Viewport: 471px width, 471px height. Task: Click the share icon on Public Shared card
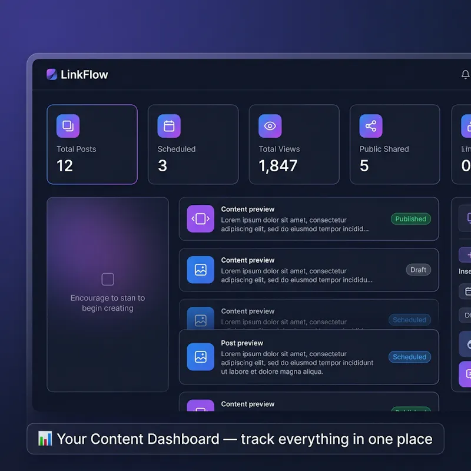click(371, 126)
